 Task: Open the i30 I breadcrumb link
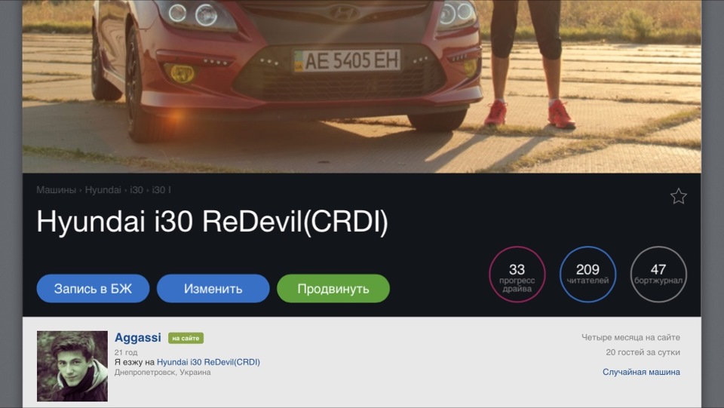click(x=161, y=190)
